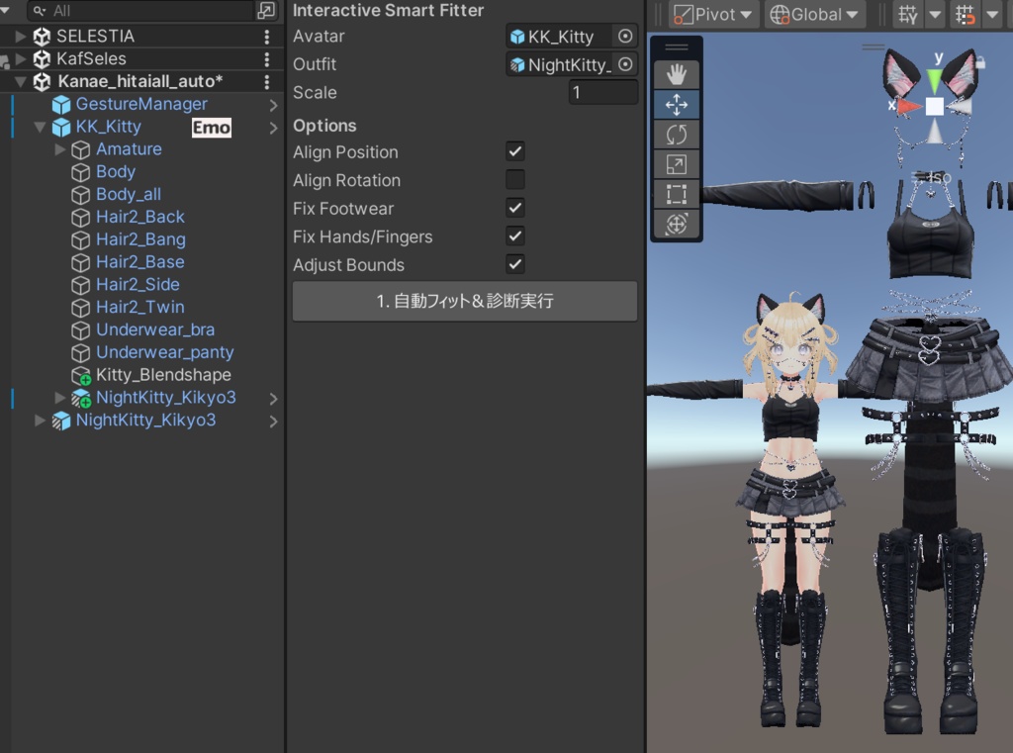Viewport: 1013px width, 753px height.
Task: Activate the Move tool in the Scene overlay
Action: tap(679, 103)
